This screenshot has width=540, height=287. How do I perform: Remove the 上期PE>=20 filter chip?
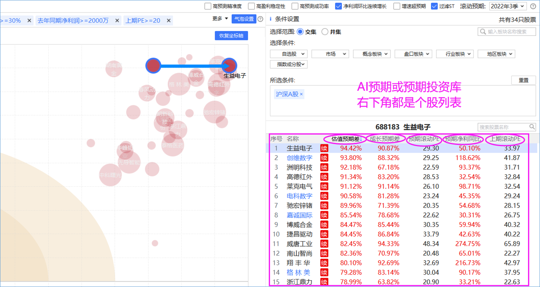(169, 21)
